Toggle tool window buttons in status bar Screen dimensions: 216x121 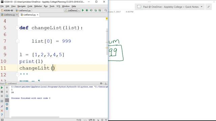pos(2,120)
